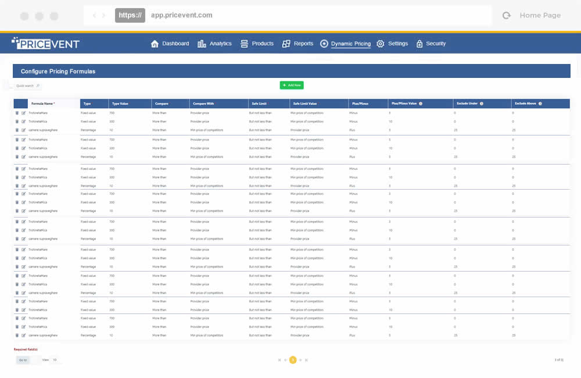
Task: Click the Go to button
Action: coord(23,360)
